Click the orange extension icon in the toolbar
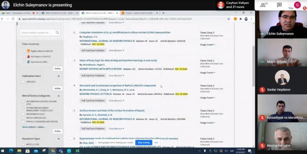307x154 pixels. click(235, 19)
